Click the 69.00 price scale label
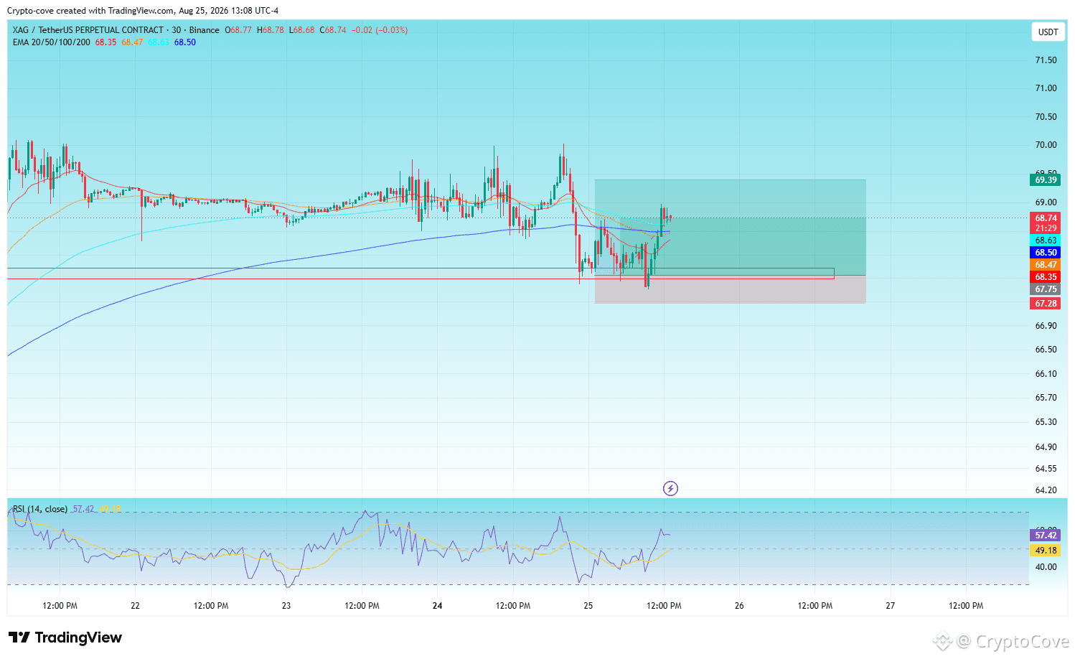This screenshot has width=1075, height=659. click(x=1046, y=202)
